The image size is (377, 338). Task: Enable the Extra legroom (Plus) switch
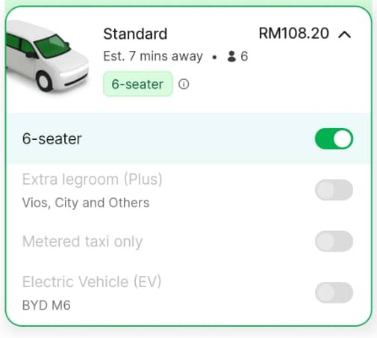334,190
